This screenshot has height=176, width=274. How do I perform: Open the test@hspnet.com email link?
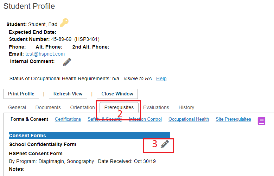[x=45, y=54]
